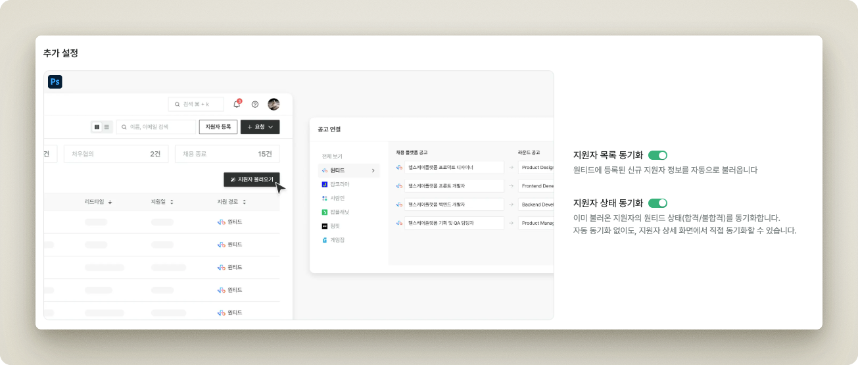
Task: Click the 지원자 등록 button
Action: point(218,127)
